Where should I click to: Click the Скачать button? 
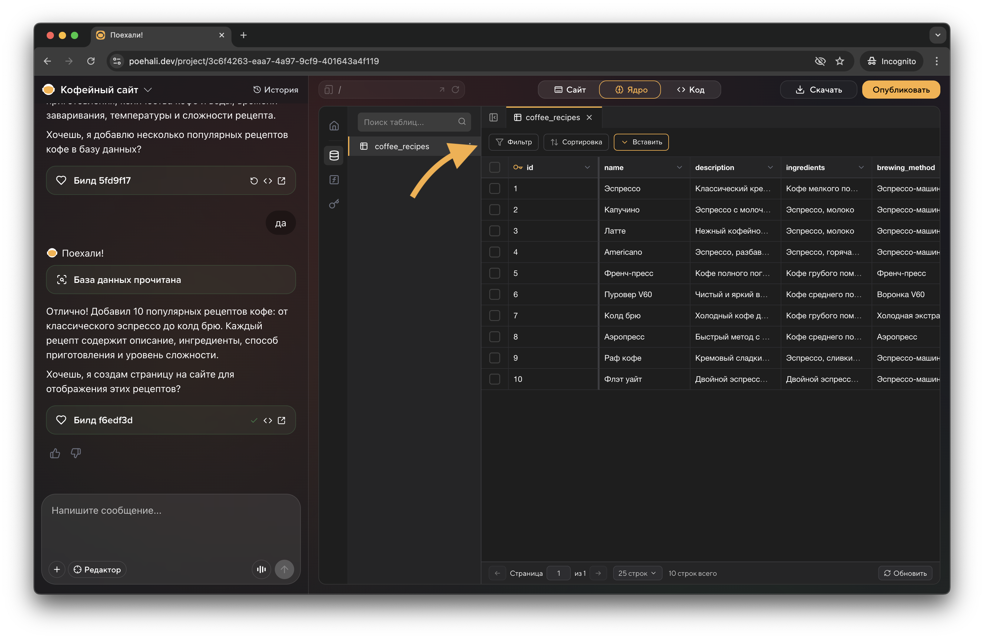click(818, 90)
